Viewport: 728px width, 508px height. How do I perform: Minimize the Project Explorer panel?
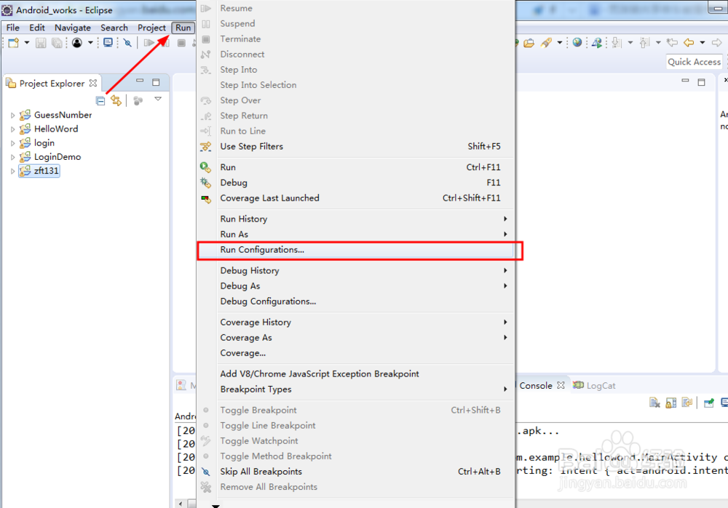[x=140, y=81]
